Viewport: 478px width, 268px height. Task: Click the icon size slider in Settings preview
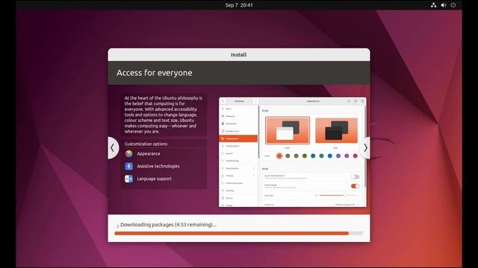point(338,195)
